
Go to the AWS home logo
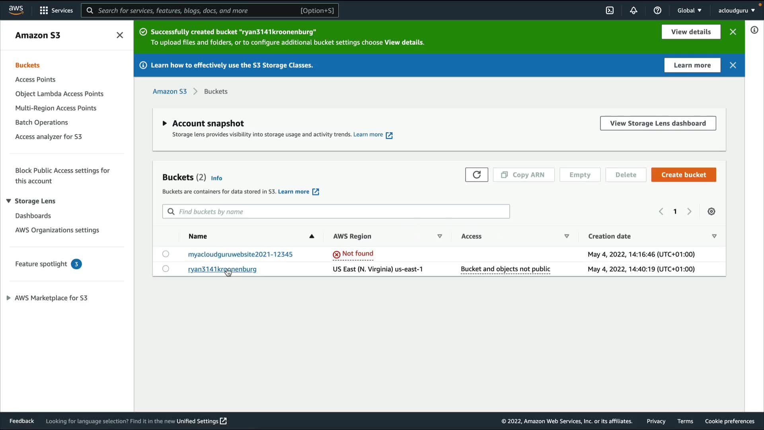[16, 10]
